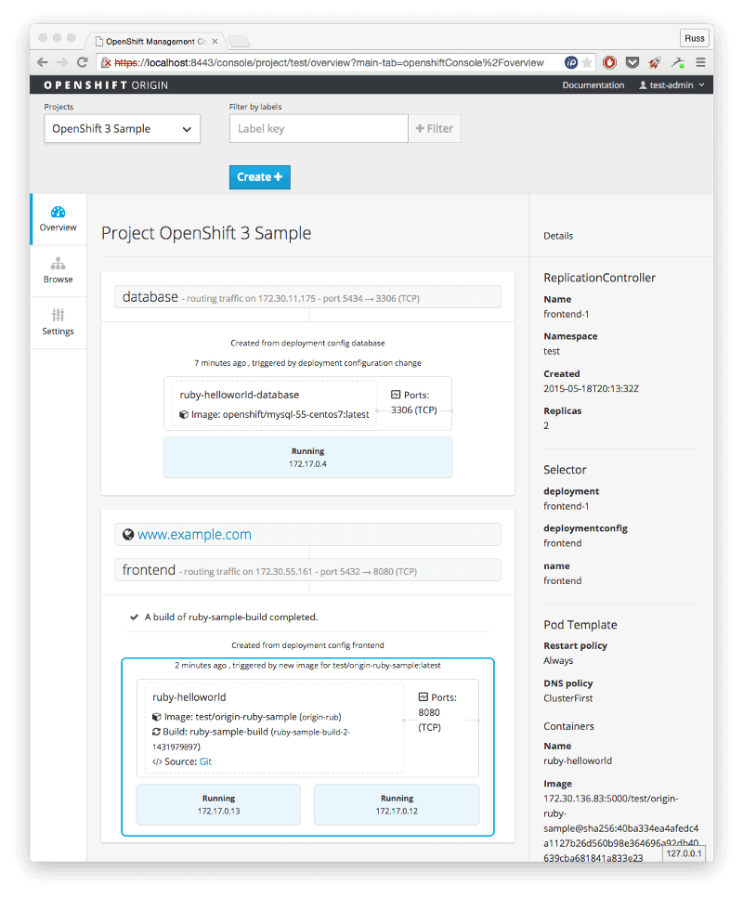Click the back arrow in the browser toolbar
The image size is (743, 897).
pyautogui.click(x=43, y=63)
